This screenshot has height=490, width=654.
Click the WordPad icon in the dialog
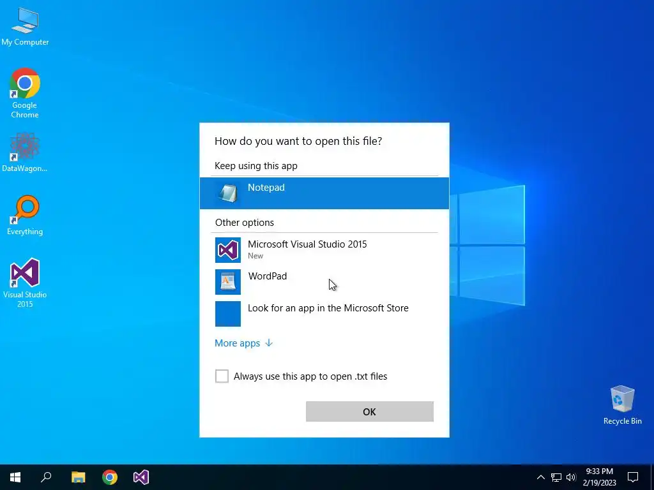(x=228, y=282)
